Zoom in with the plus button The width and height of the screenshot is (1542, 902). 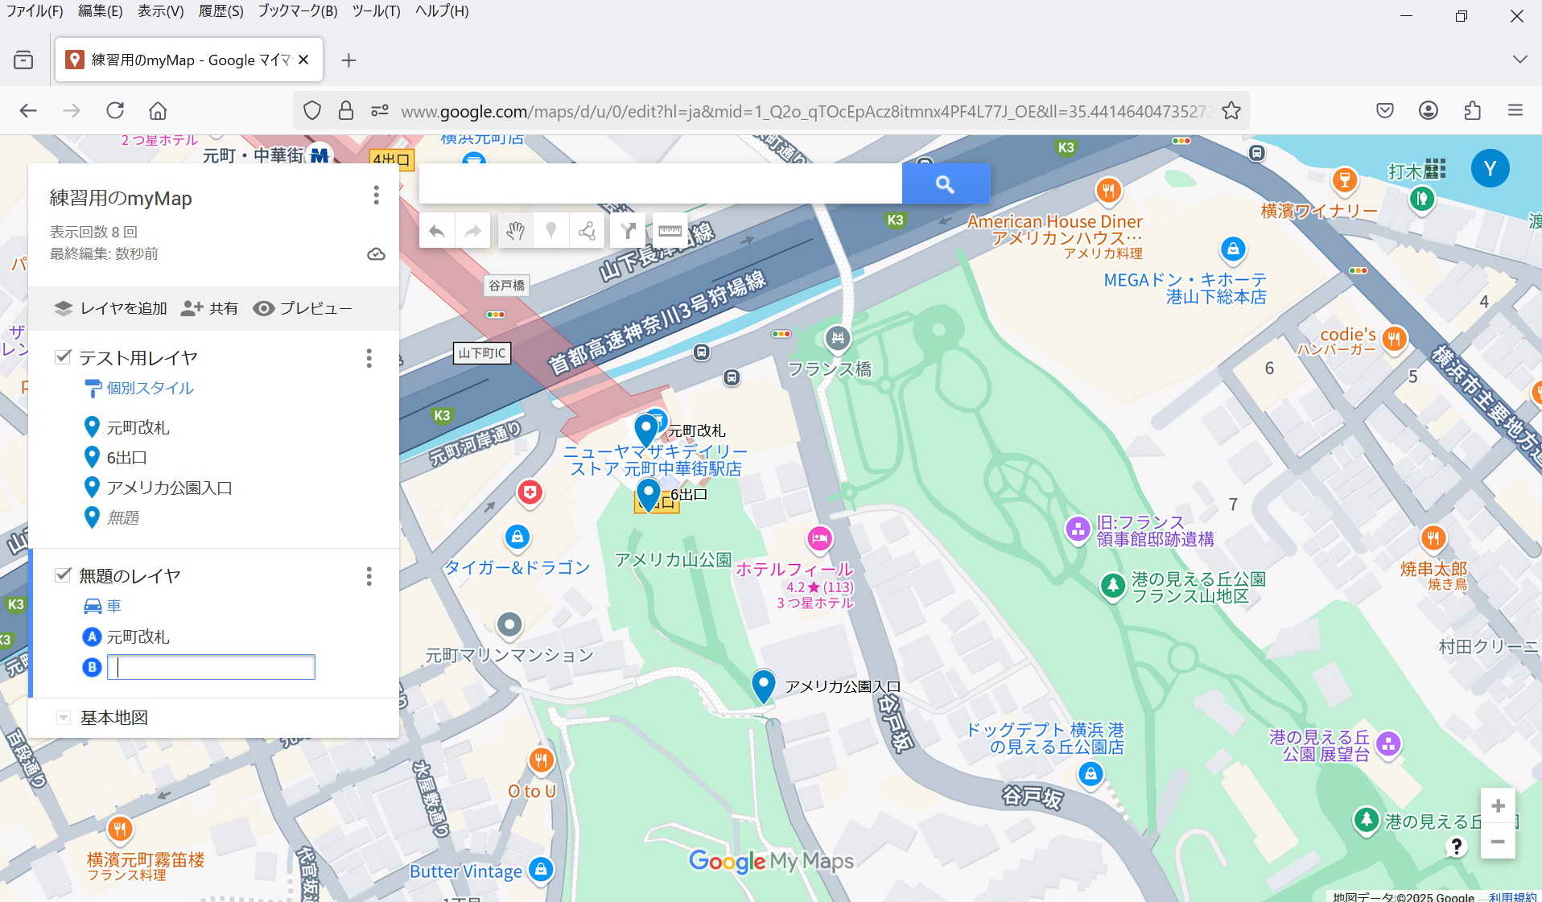(1497, 806)
